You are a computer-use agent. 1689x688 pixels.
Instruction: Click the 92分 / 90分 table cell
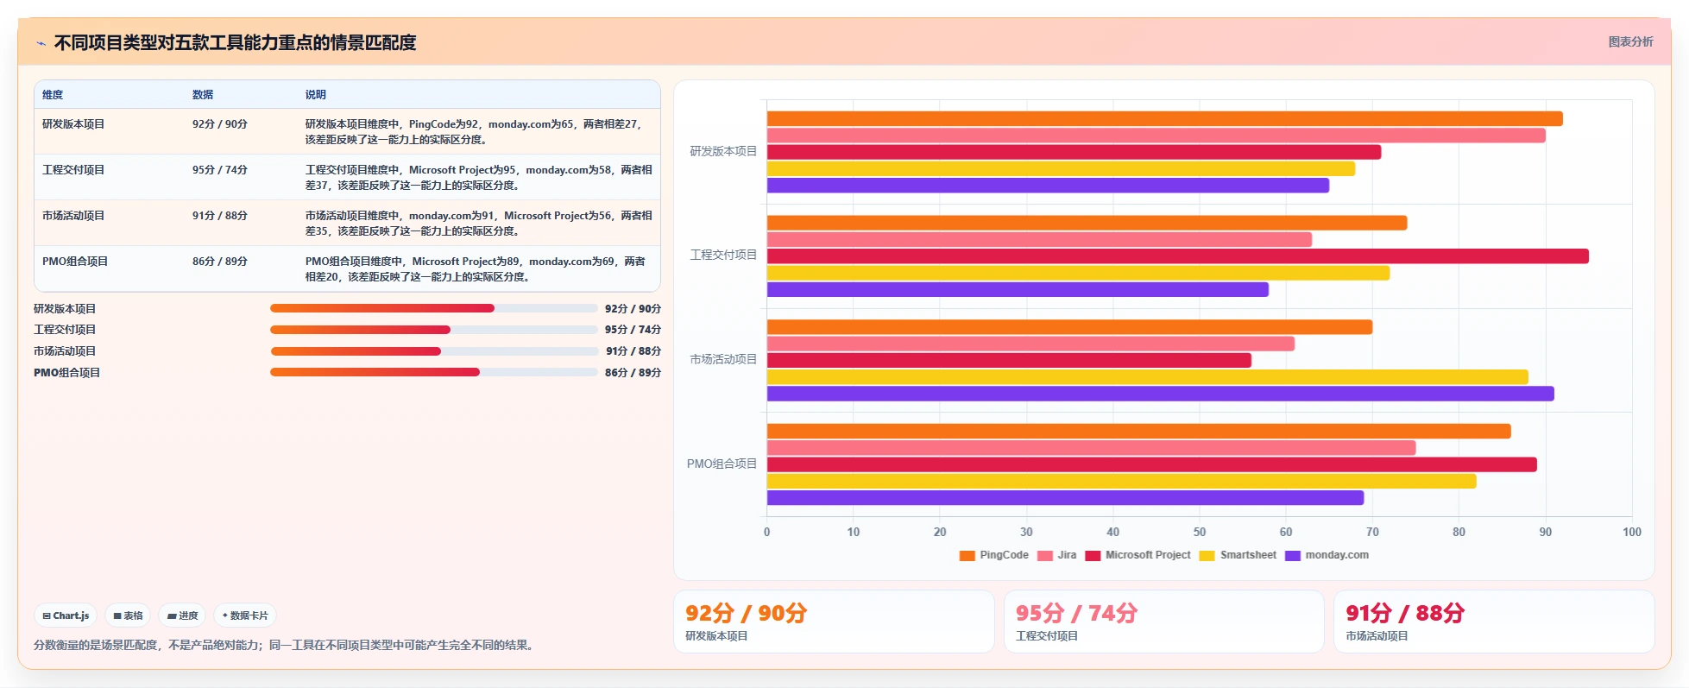(220, 124)
